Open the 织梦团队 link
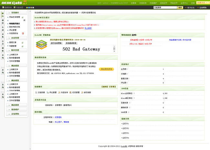This screenshot has height=150, width=210. [x=58, y=117]
